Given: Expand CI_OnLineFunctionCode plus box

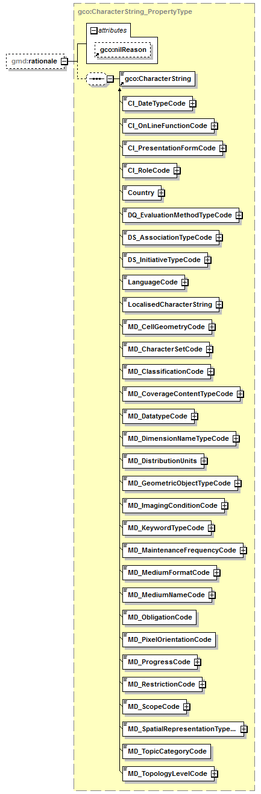Looking at the screenshot, I should [x=214, y=126].
